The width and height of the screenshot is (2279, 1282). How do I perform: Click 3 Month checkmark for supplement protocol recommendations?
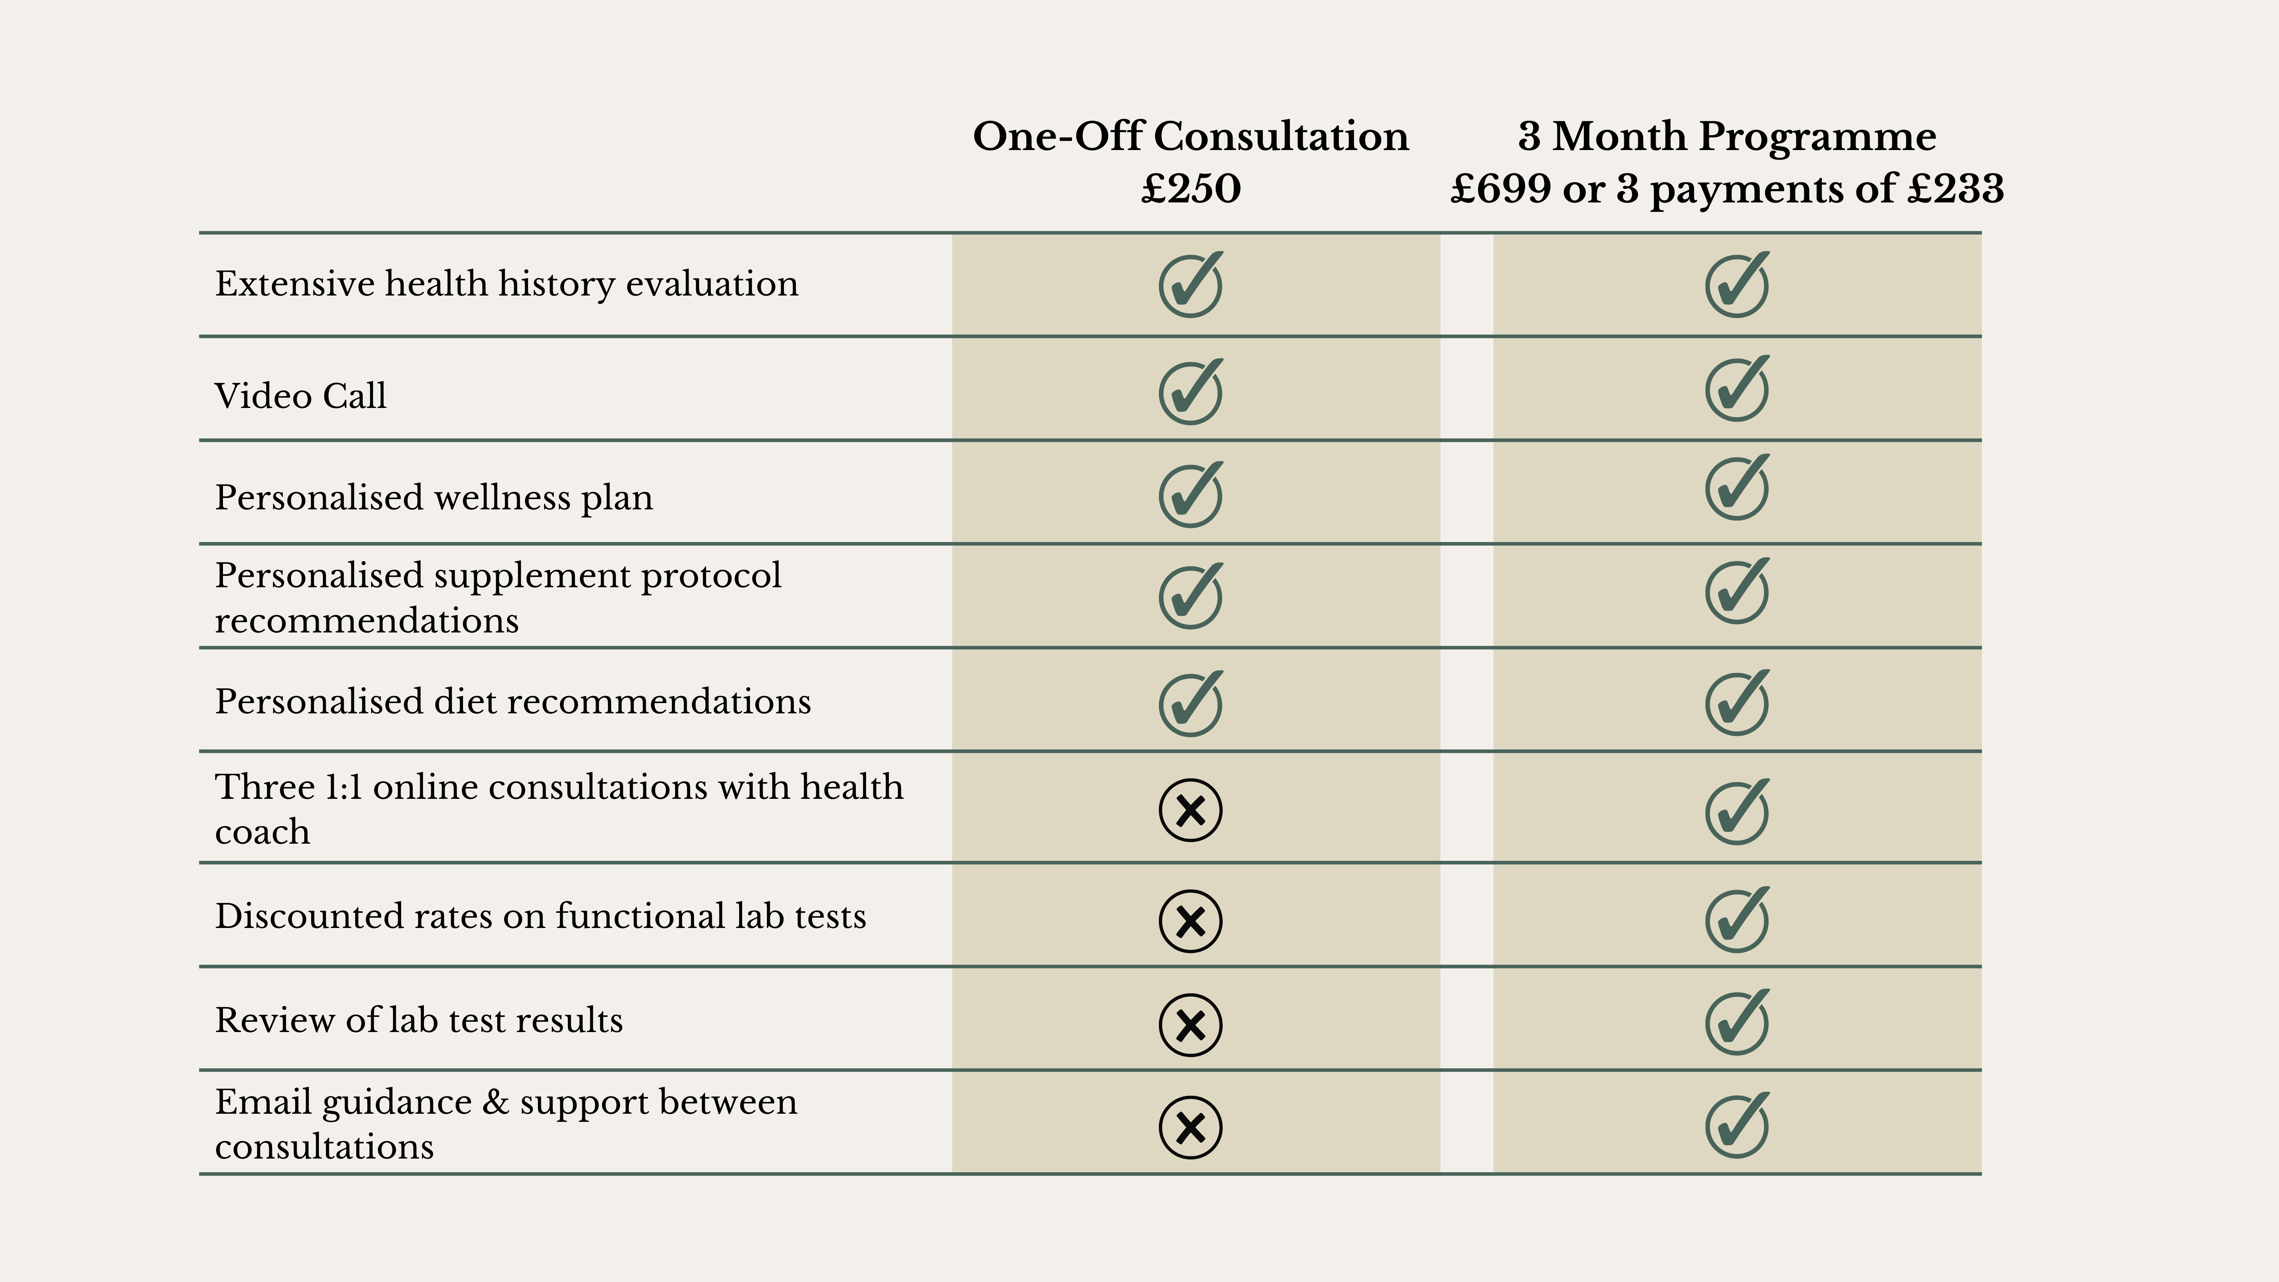[1736, 592]
